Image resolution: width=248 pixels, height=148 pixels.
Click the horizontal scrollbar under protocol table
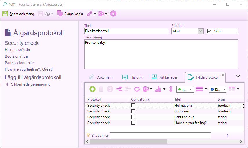click(x=129, y=142)
